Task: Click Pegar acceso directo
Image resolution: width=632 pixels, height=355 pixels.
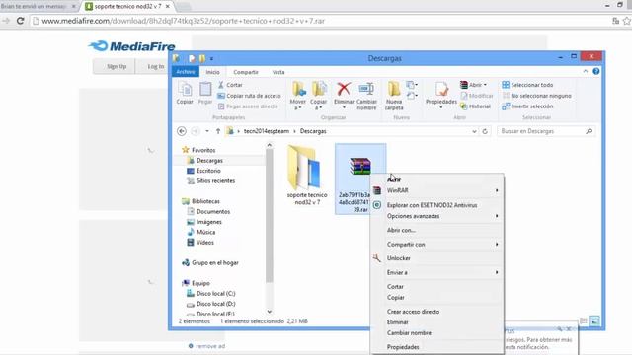Action: pos(248,106)
